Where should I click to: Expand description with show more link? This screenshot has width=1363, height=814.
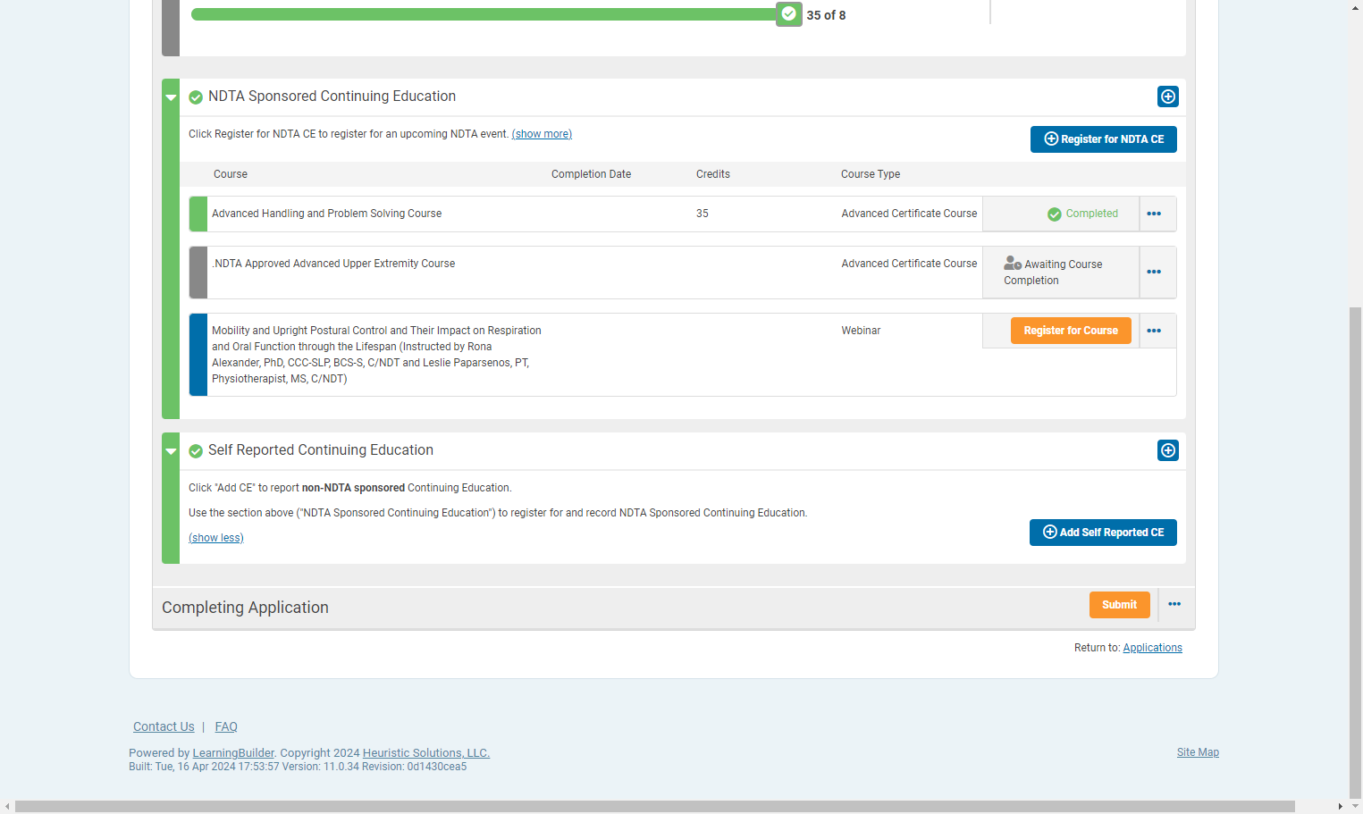coord(542,134)
